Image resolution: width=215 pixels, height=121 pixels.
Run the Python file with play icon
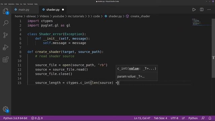pyautogui.click(x=194, y=10)
